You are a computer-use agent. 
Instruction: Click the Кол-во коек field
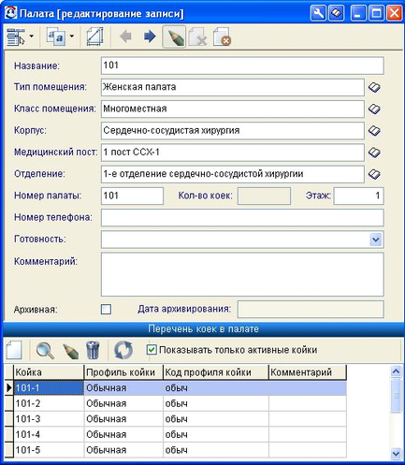coord(264,196)
